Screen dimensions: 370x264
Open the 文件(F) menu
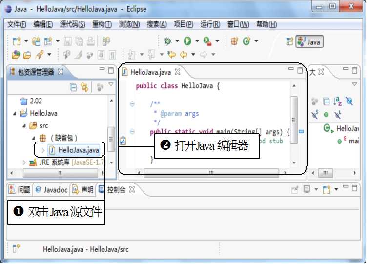point(17,24)
